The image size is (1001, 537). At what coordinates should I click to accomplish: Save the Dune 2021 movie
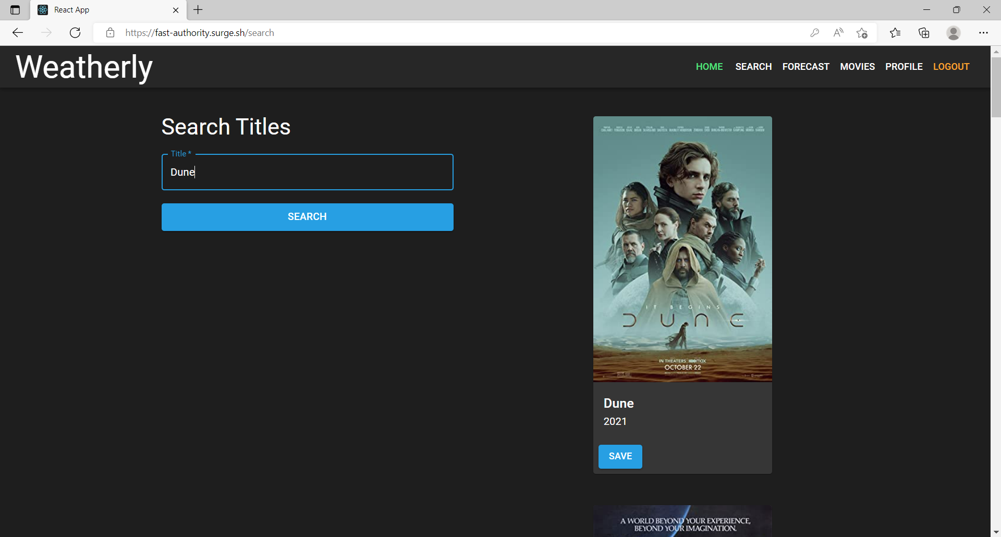[620, 457]
